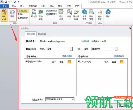The image size is (133, 110).
Task: Click the Undo icon in quick access toolbar
Action: click(x=10, y=2)
